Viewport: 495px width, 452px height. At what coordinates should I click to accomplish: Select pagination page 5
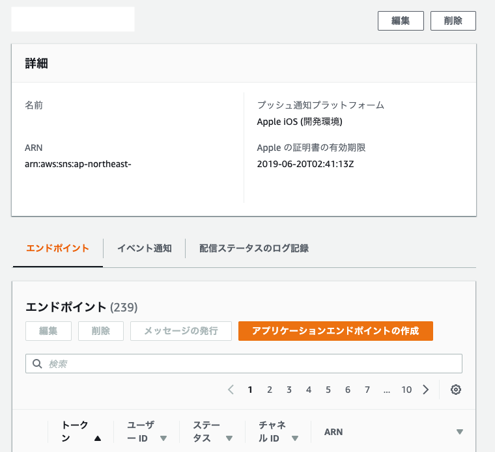[328, 390]
